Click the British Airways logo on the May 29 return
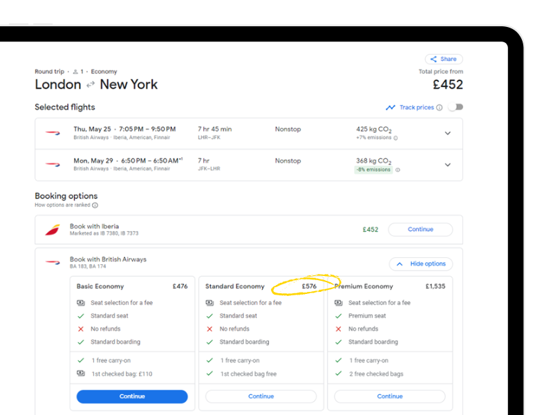The width and height of the screenshot is (553, 415). [53, 163]
